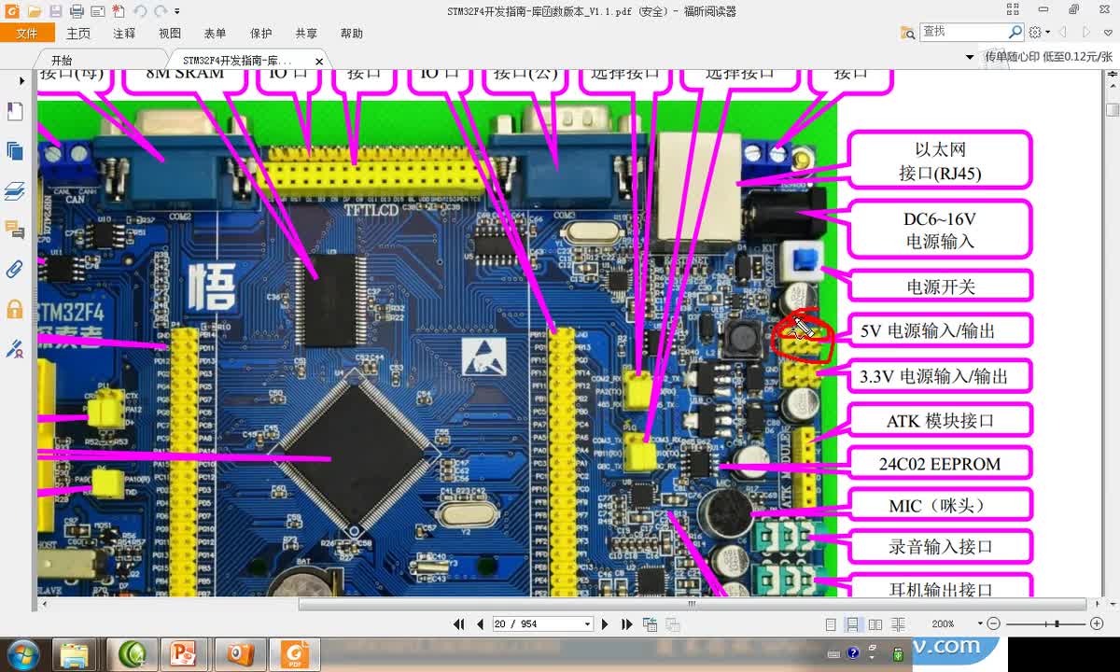The image size is (1120, 672).
Task: Open the bookmarks panel
Action: click(x=14, y=112)
